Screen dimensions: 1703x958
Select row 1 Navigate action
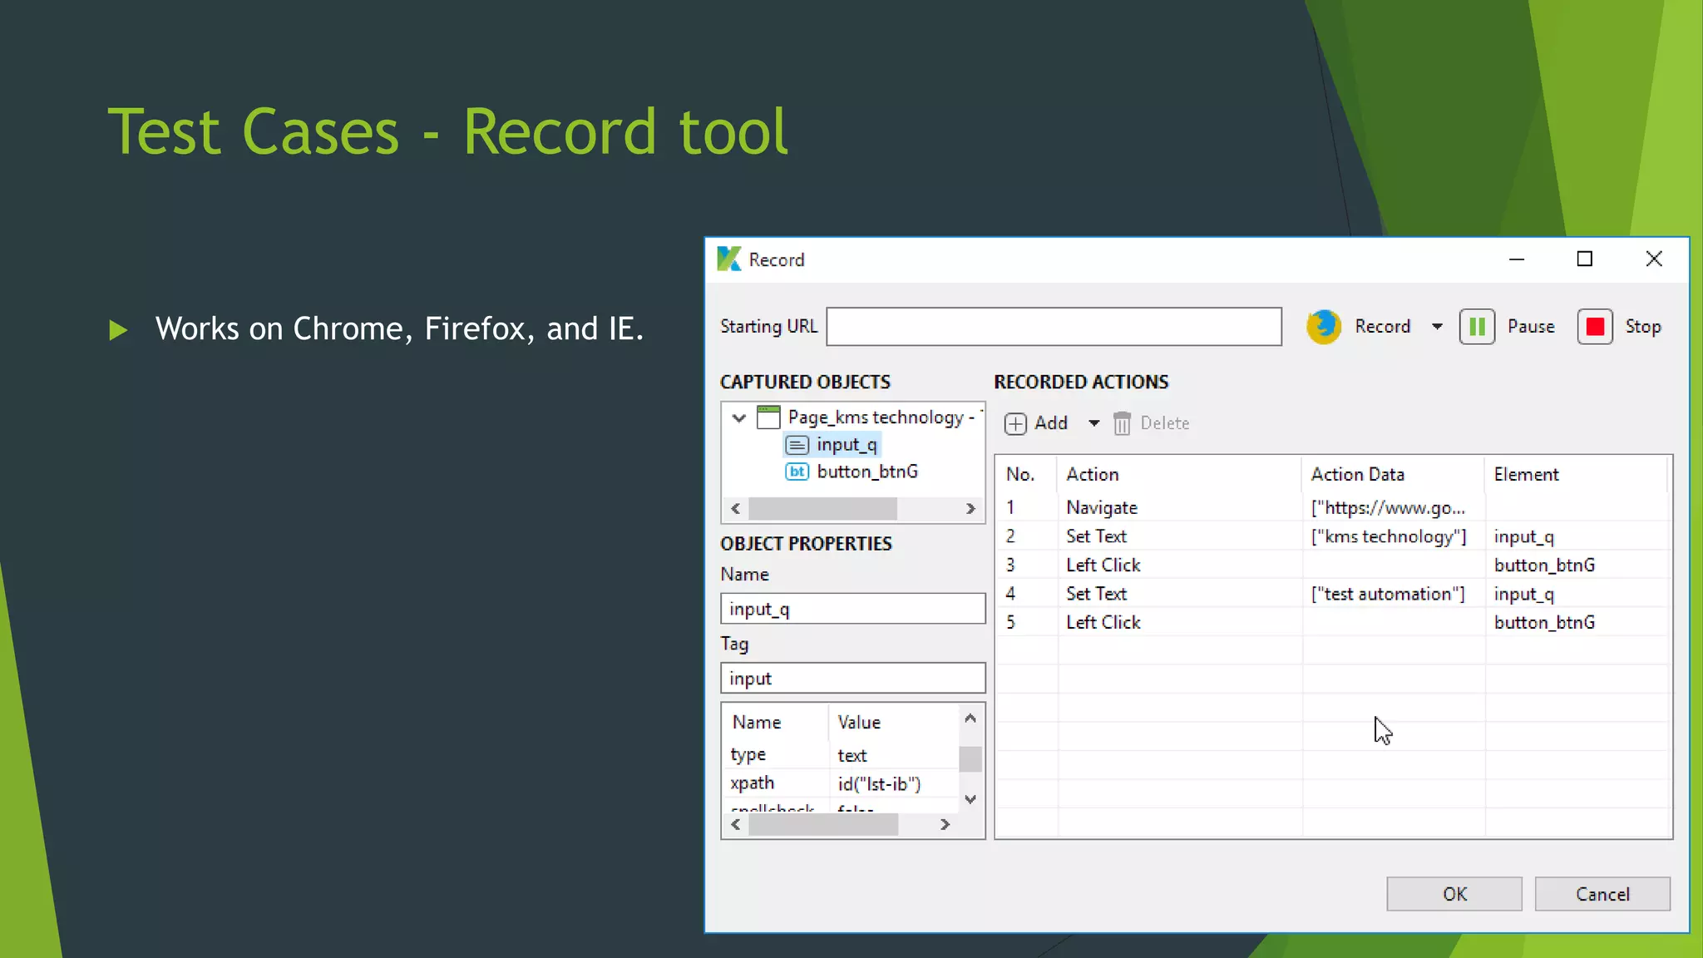click(1102, 507)
